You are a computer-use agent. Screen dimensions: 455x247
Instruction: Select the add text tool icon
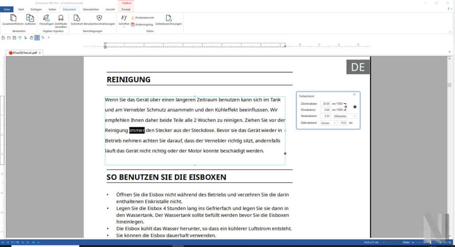point(43,38)
